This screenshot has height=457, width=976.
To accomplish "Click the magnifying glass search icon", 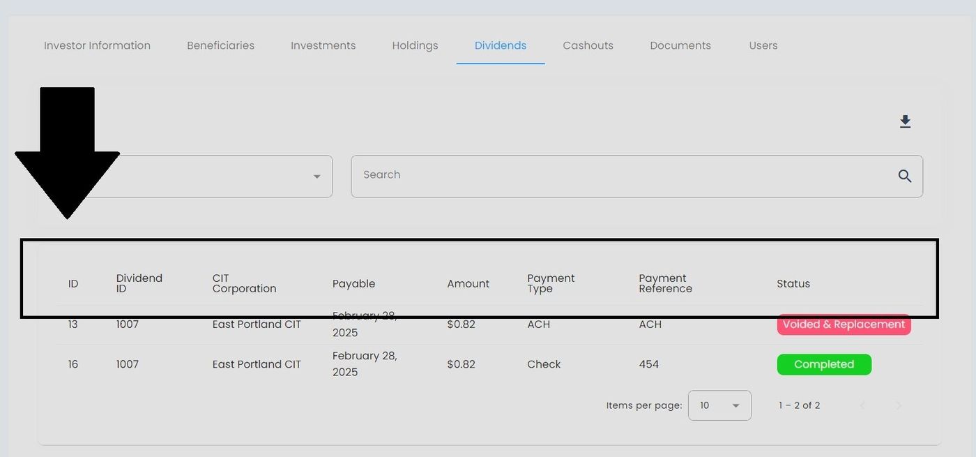I will pos(905,177).
